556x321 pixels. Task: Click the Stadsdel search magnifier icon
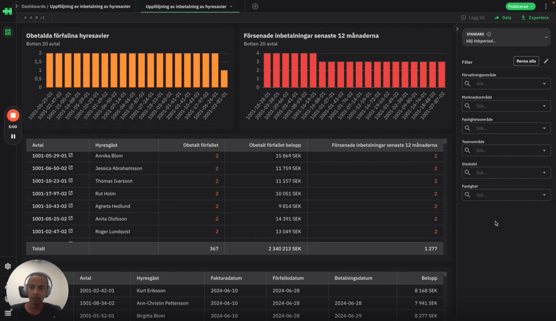[467, 172]
